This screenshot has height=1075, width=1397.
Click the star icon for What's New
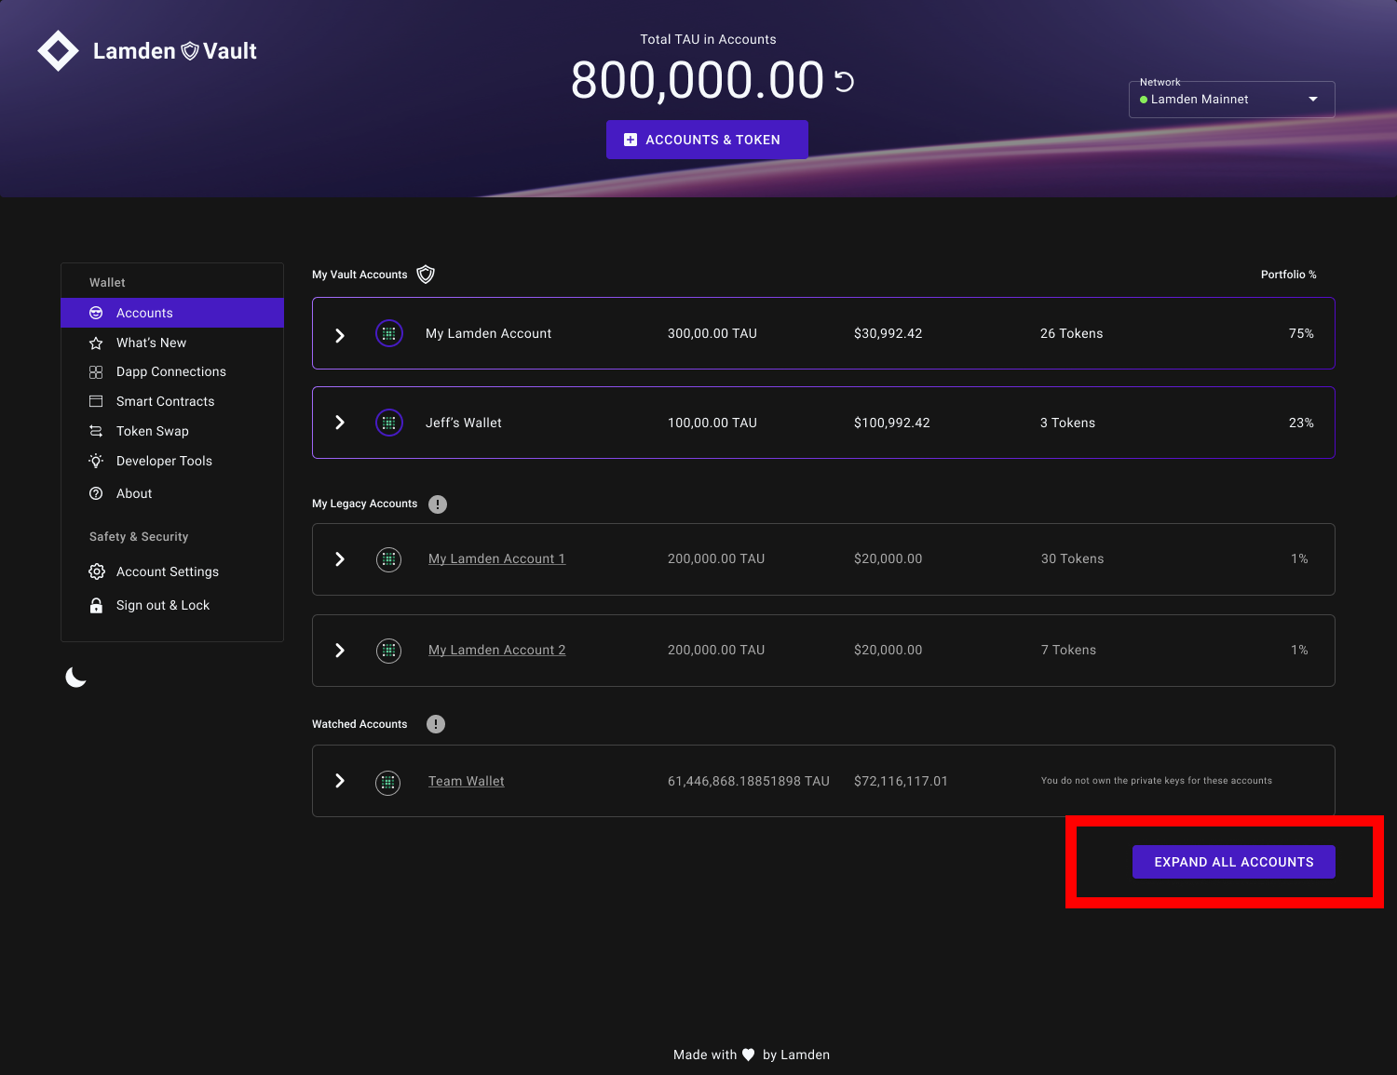point(96,343)
